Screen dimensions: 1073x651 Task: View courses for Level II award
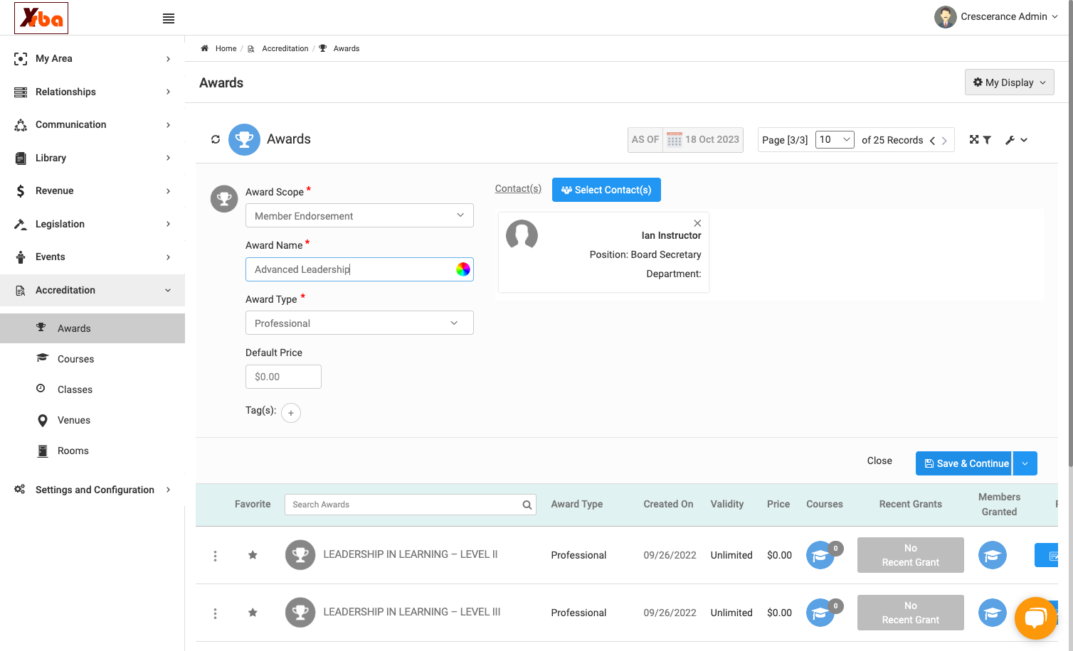click(820, 555)
